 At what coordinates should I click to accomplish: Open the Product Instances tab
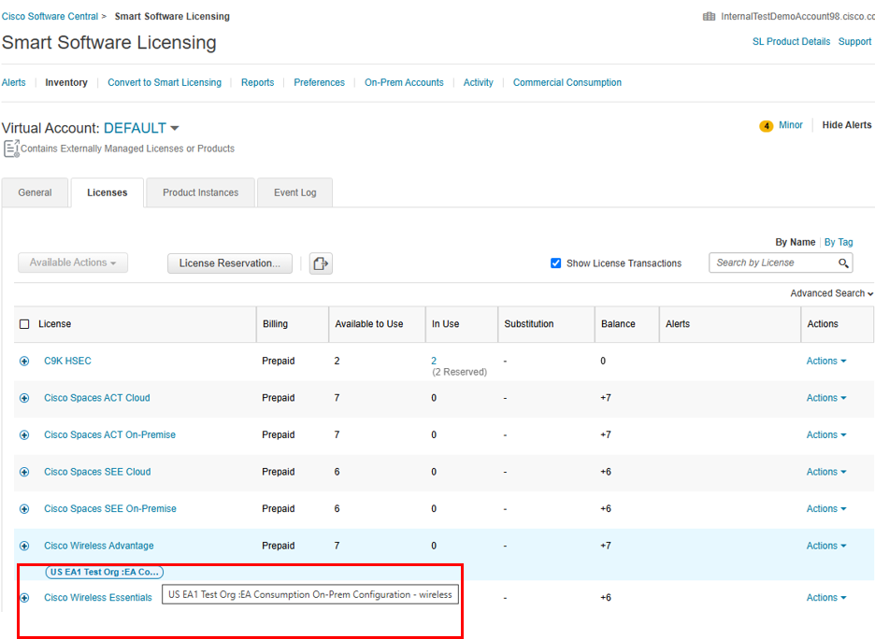[x=200, y=192]
